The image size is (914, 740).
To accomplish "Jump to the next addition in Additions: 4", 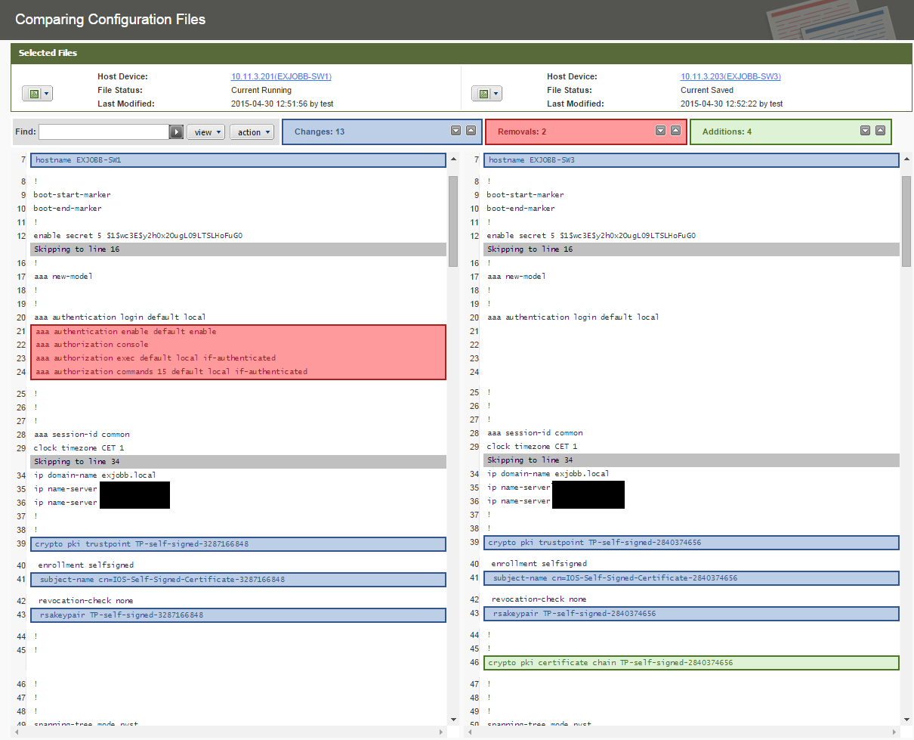I will coord(865,131).
